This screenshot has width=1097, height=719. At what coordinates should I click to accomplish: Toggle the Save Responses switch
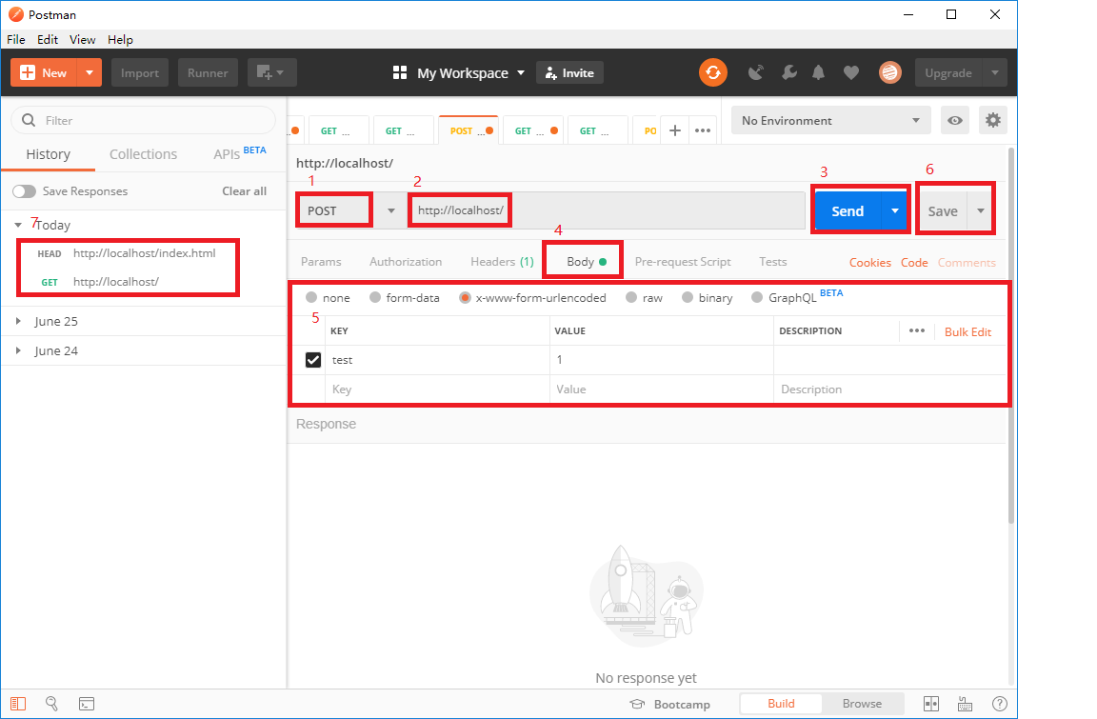[x=24, y=191]
